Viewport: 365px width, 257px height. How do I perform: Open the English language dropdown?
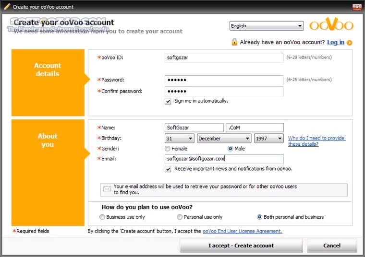266,26
